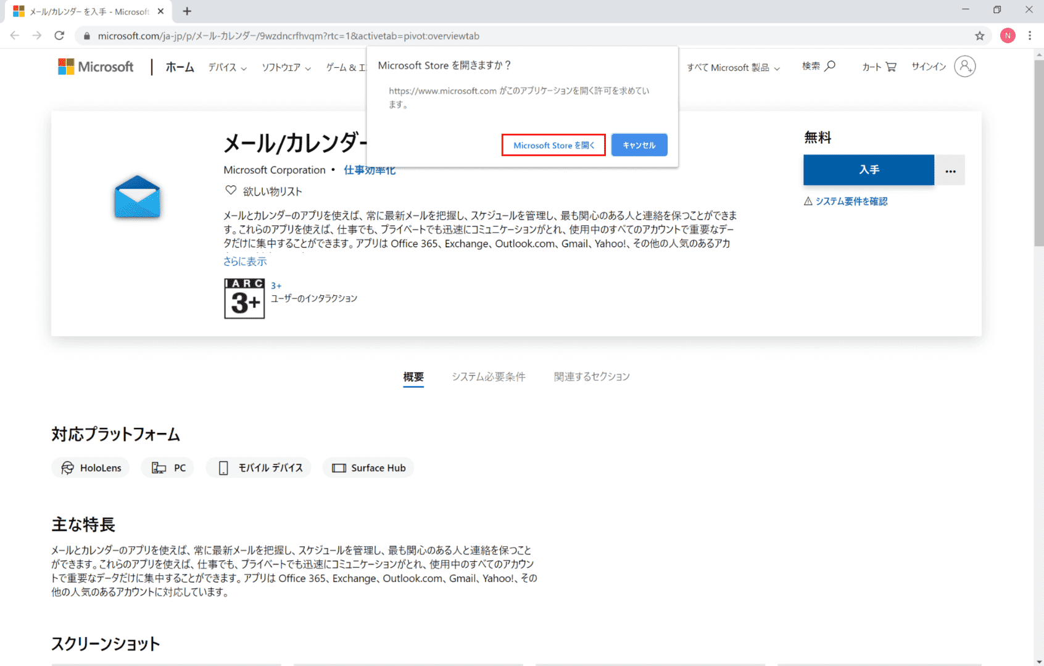Screen dimensions: 1044x666
Task: Go back using the browser back arrow
Action: click(15, 36)
